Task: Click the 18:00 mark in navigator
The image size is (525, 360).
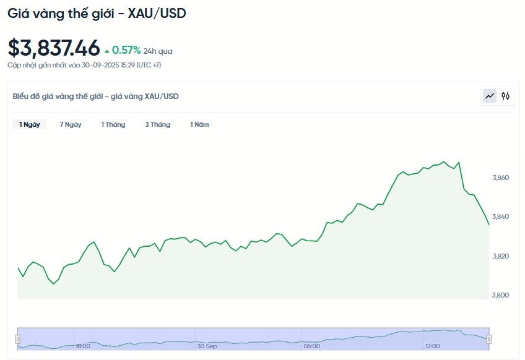Action: point(82,346)
